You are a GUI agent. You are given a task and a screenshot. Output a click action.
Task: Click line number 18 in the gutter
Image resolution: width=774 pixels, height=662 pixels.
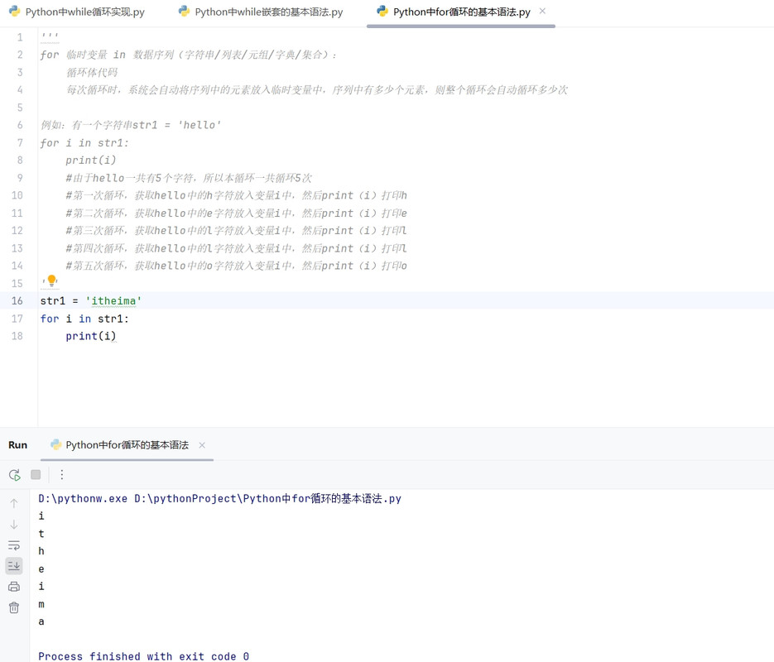tap(17, 336)
